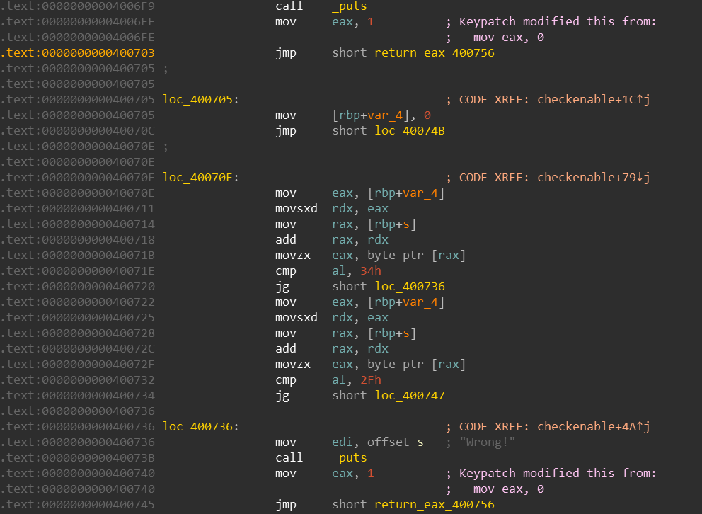Viewport: 702px width, 514px height.
Task: Click address .text:0000000000400722
Action: click(78, 302)
